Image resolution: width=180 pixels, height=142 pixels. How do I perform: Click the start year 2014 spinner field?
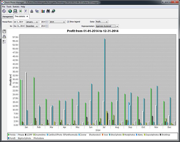point(43,22)
